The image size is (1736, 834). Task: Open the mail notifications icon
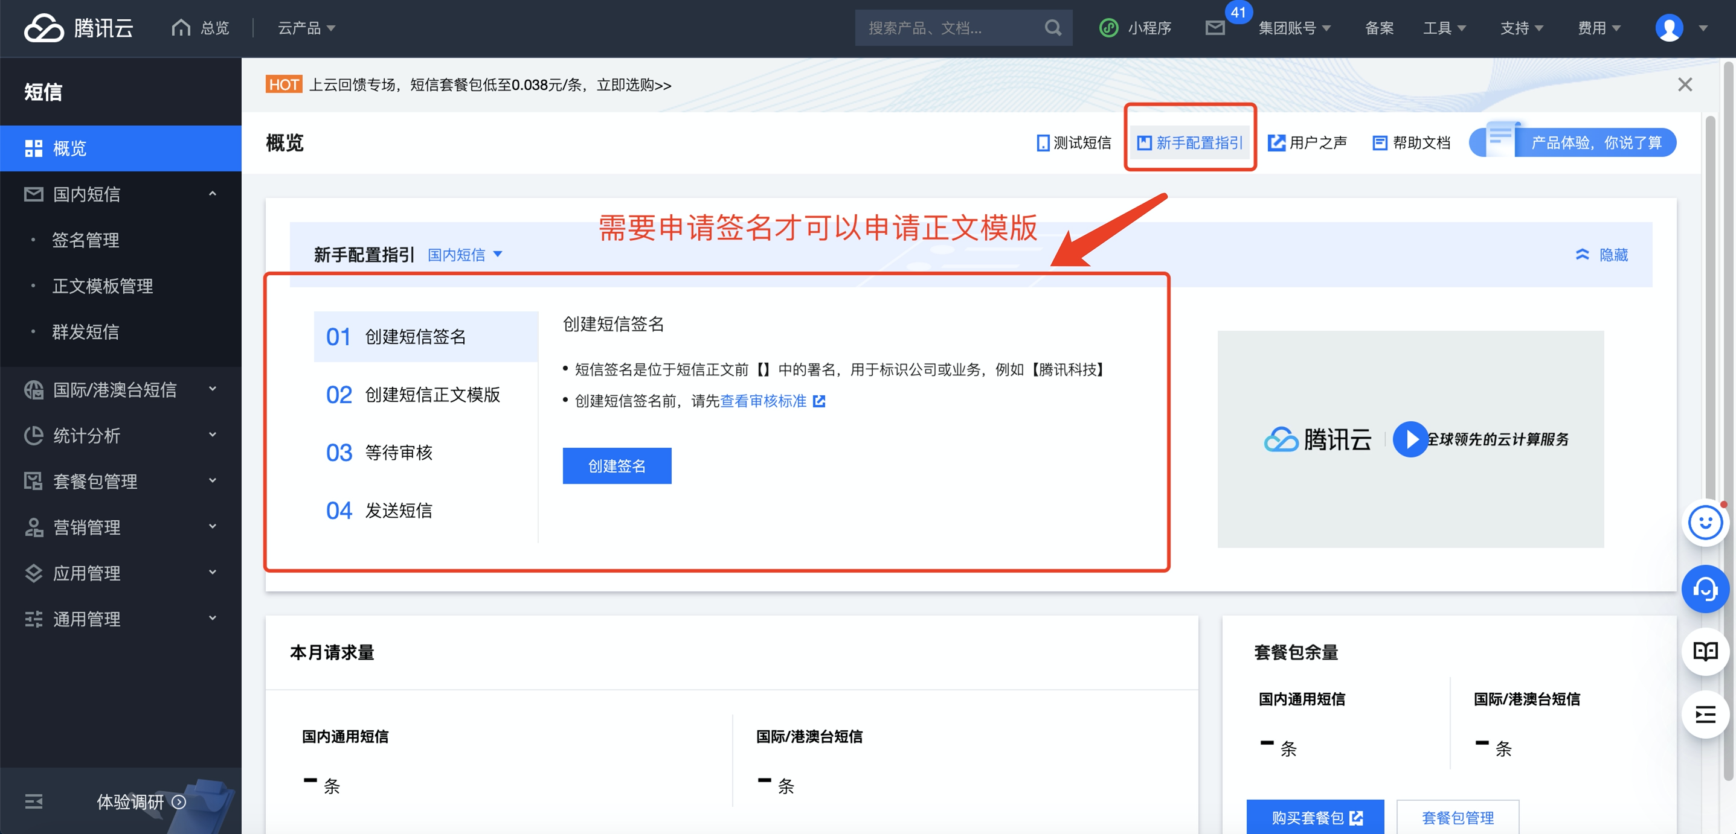(1214, 28)
